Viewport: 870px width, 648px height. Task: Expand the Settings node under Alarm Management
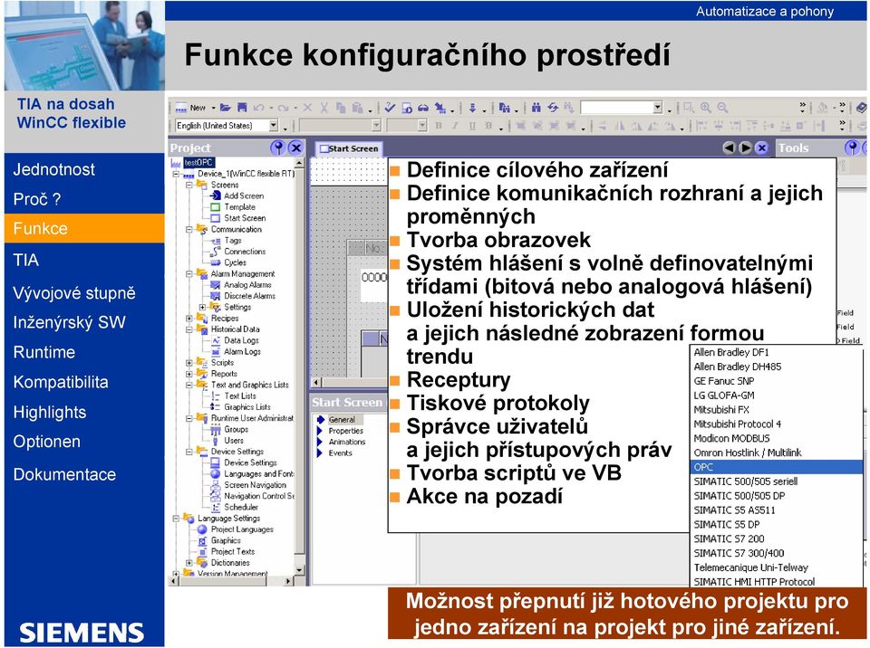[202, 307]
